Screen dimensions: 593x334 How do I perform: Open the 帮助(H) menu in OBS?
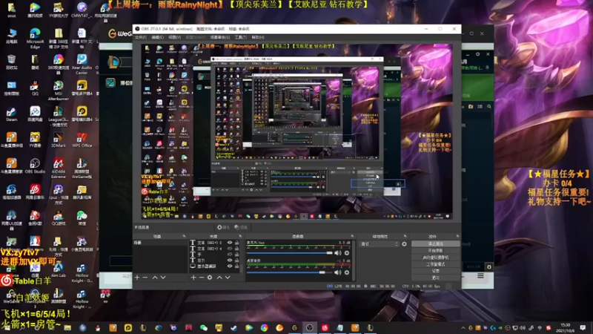point(258,38)
